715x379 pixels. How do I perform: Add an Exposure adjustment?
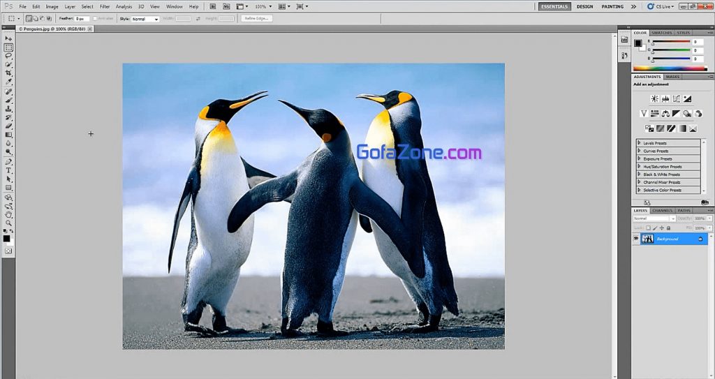tap(687, 98)
